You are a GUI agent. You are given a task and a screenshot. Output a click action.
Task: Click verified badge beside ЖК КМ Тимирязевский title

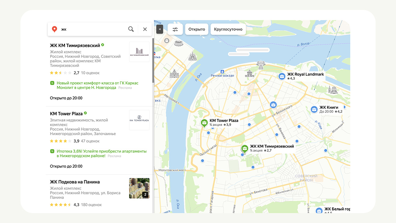(103, 45)
